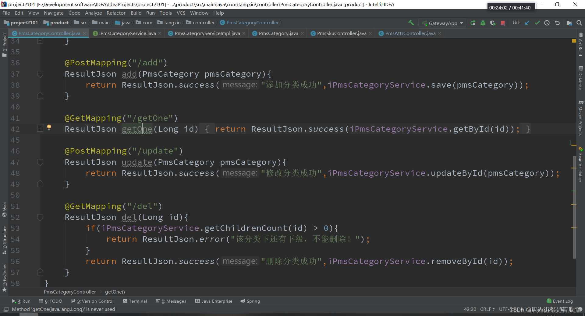This screenshot has height=316, width=585.
Task: Collapse the update method at line 47
Action: [40, 162]
